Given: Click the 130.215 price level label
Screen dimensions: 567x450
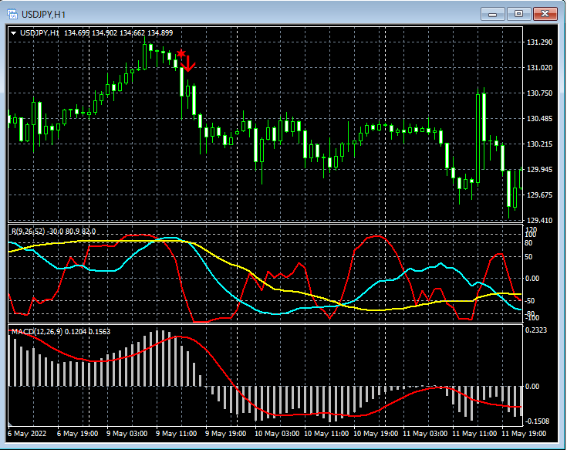Looking at the screenshot, I should point(540,144).
